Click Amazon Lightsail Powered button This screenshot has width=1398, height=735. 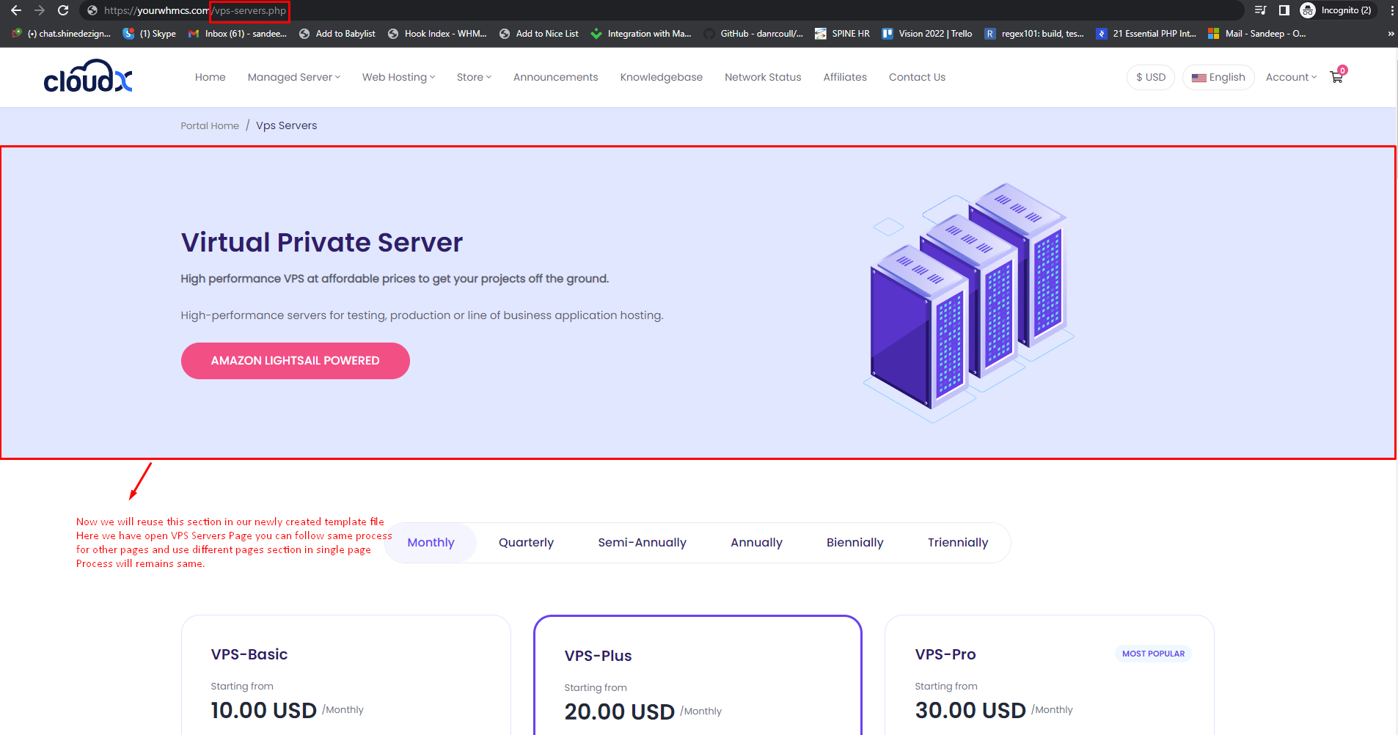pyautogui.click(x=295, y=361)
